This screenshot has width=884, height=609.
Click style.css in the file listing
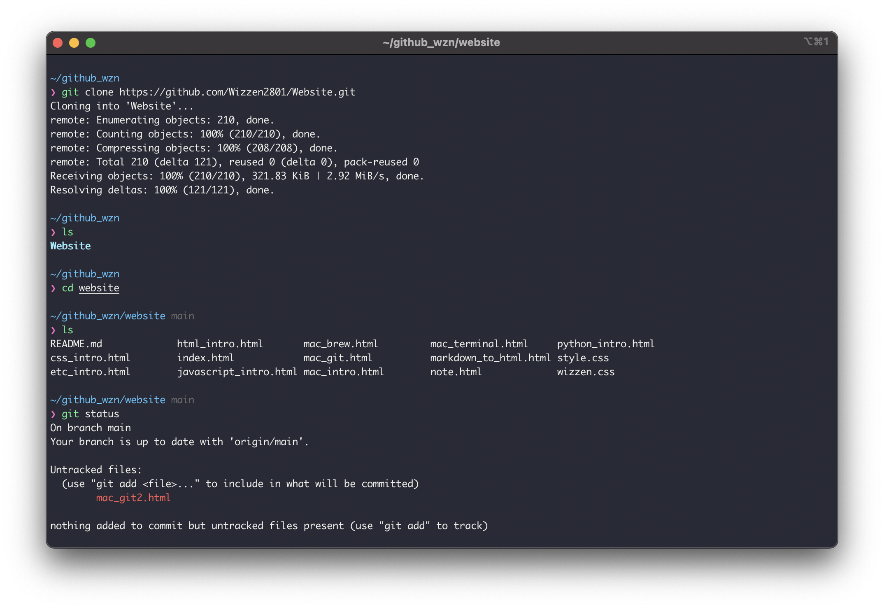click(x=583, y=358)
